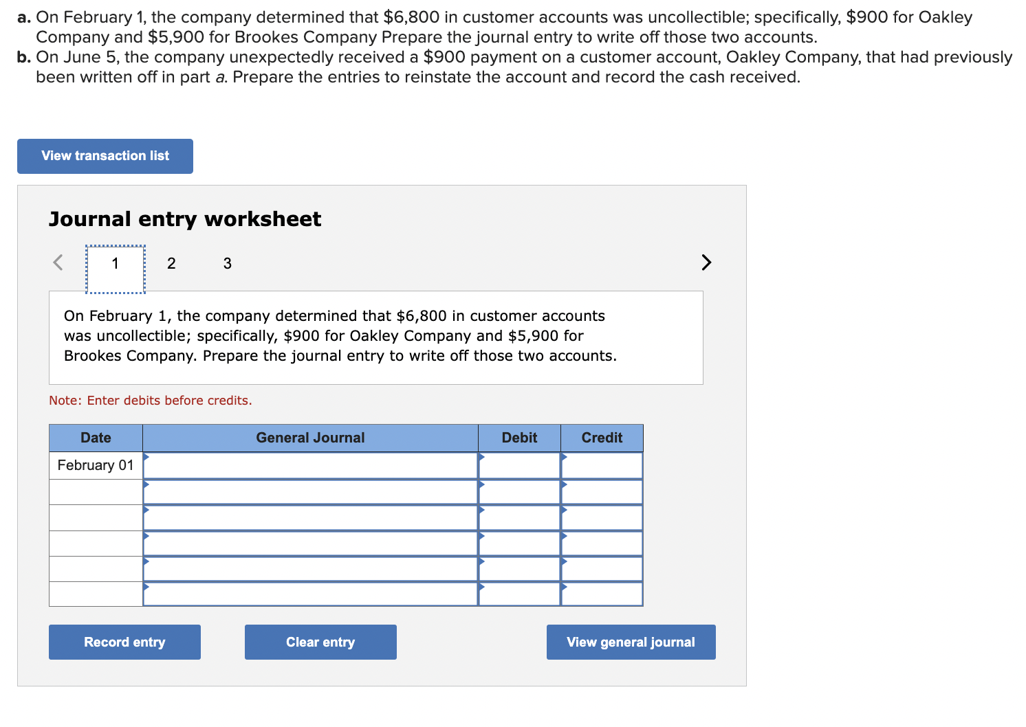This screenshot has width=1026, height=727.
Task: Click Debit field in fourth row
Action: click(x=519, y=544)
